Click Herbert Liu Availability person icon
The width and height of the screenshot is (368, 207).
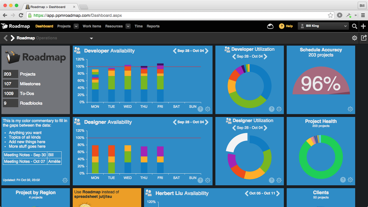click(149, 193)
